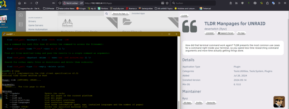Select the Game Servers category
Viewport: 289px width, 109px height.
[x=36, y=25]
